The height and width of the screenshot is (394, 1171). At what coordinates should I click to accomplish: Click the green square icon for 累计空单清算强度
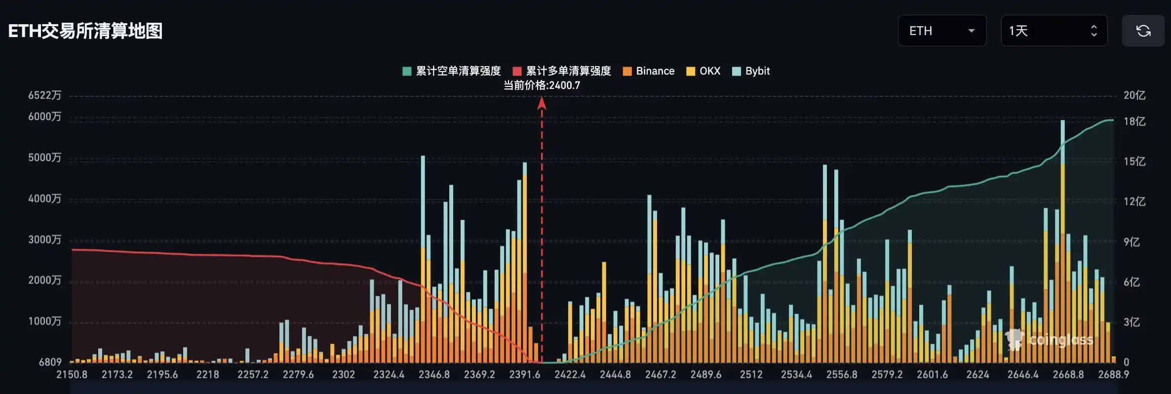coord(407,71)
